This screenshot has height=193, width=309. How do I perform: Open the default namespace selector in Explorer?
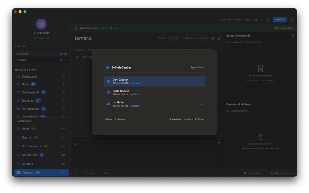41,60
